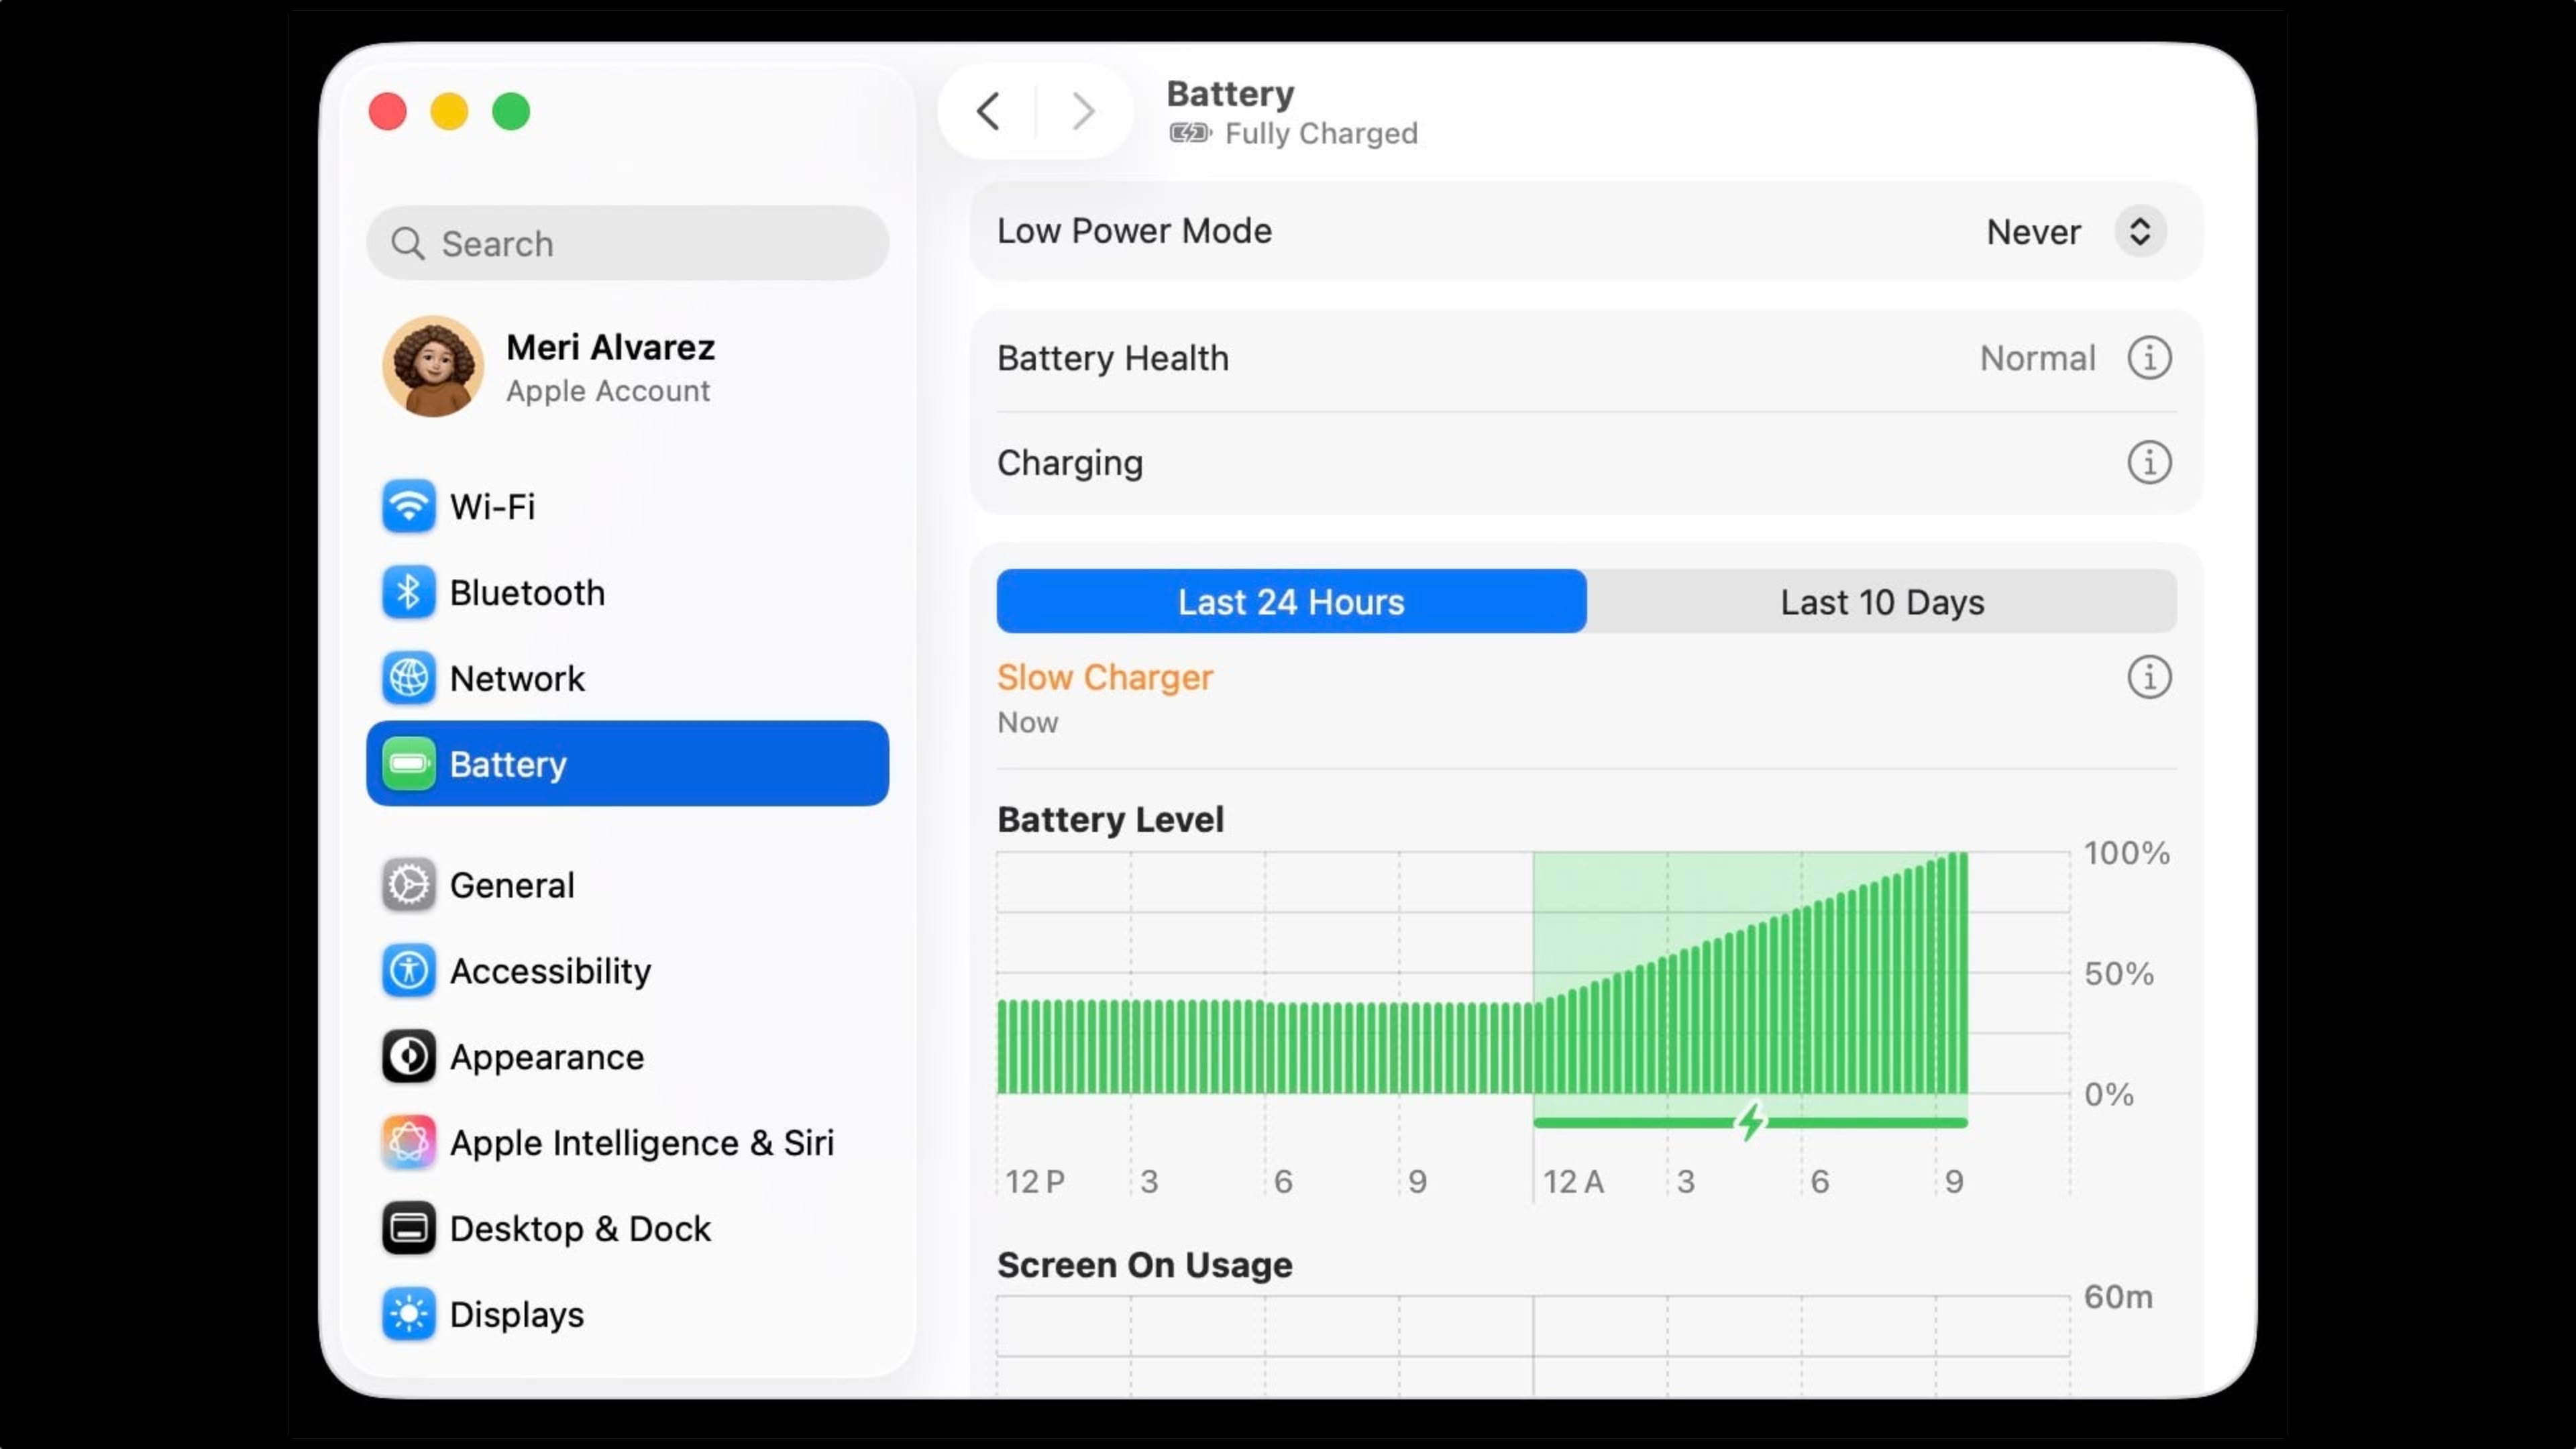The image size is (2576, 1449).
Task: Select the Last 24 Hours tab
Action: [1290, 602]
